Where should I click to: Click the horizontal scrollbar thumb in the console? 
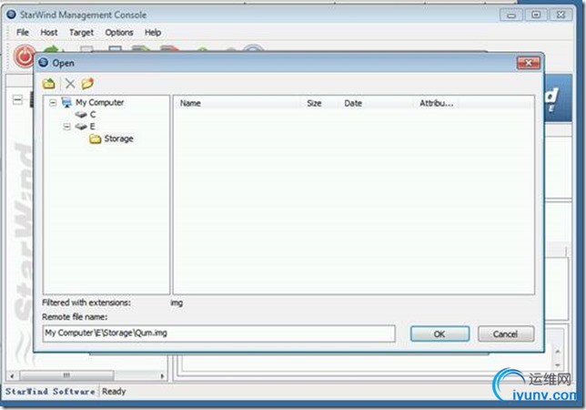[66, 375]
